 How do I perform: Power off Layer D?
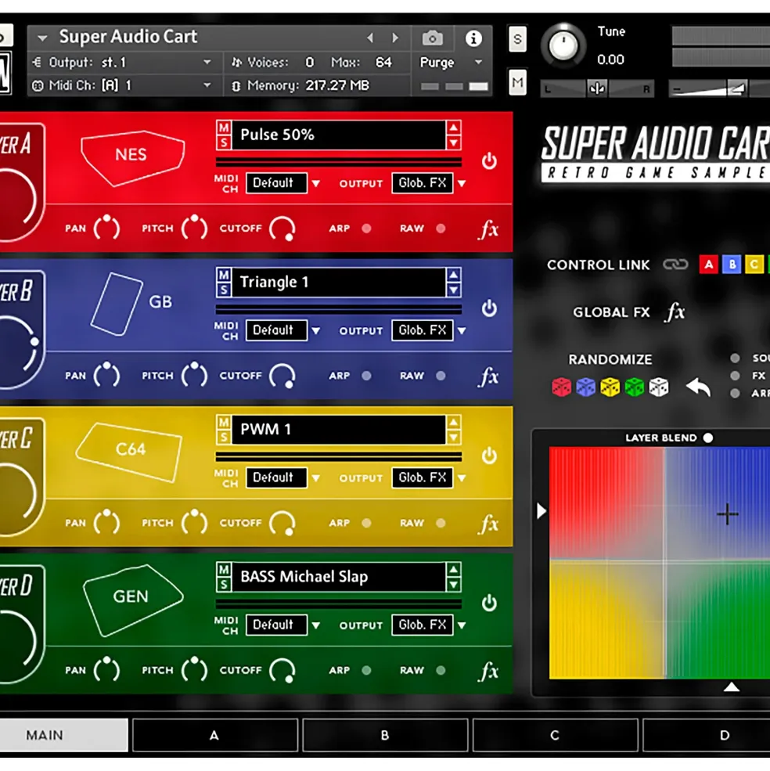[489, 603]
